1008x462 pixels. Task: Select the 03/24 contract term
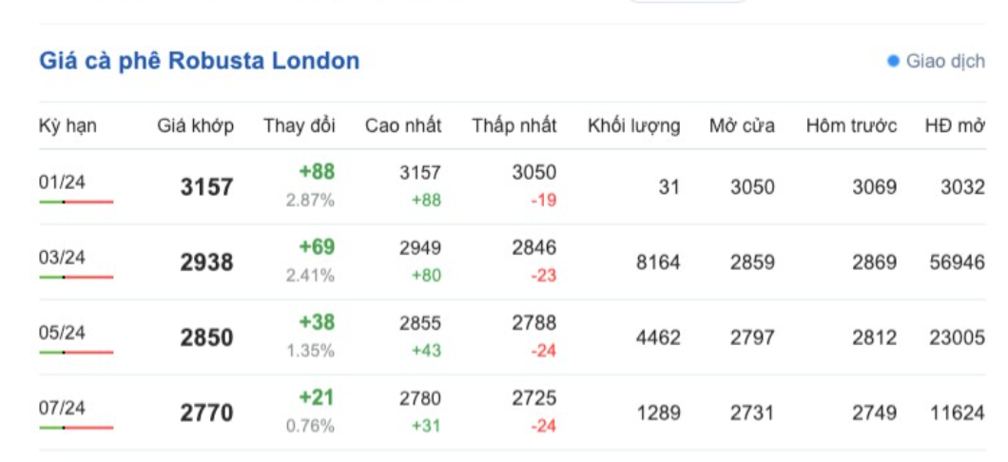(62, 258)
